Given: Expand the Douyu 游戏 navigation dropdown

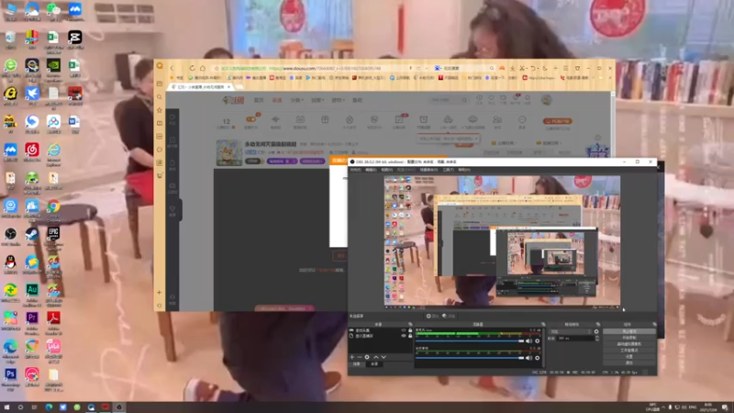Looking at the screenshot, I should [x=338, y=100].
